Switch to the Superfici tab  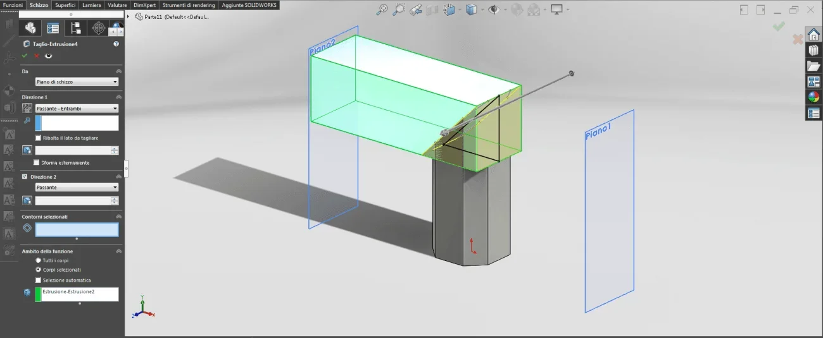[65, 5]
